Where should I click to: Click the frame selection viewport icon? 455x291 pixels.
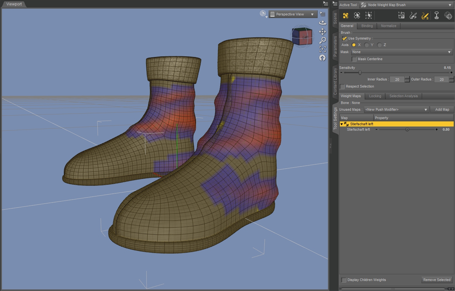click(322, 49)
